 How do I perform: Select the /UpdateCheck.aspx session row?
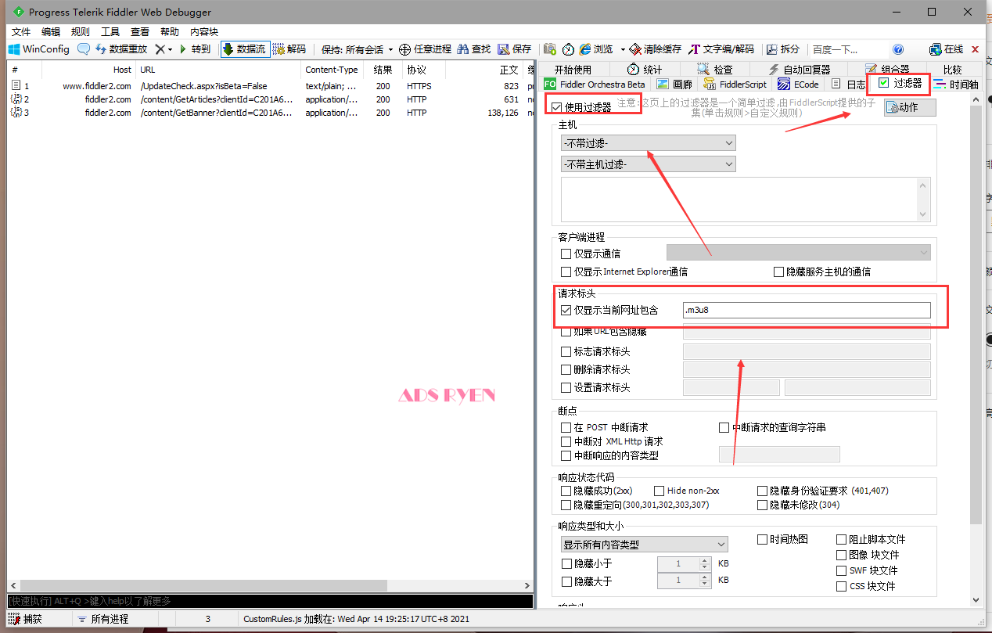[270, 86]
